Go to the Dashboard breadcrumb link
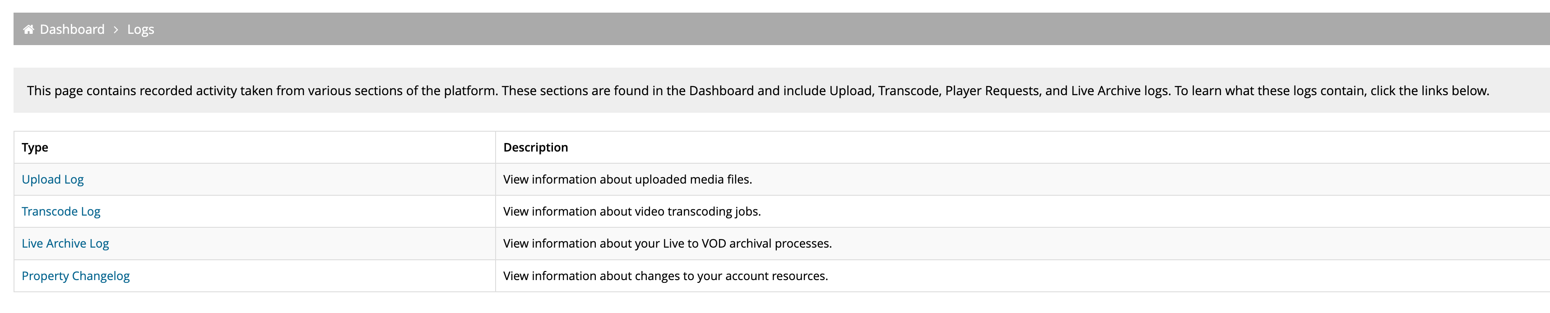Viewport: 1550px width, 313px height. [72, 29]
